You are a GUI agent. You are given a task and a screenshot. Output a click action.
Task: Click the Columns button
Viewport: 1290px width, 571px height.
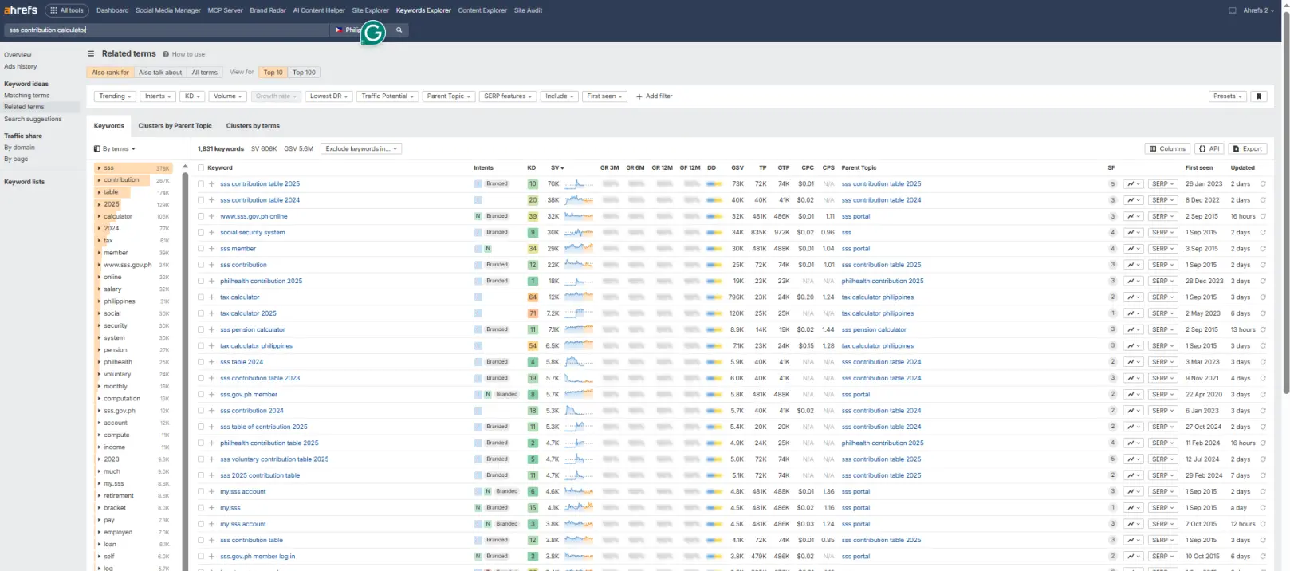tap(1167, 148)
